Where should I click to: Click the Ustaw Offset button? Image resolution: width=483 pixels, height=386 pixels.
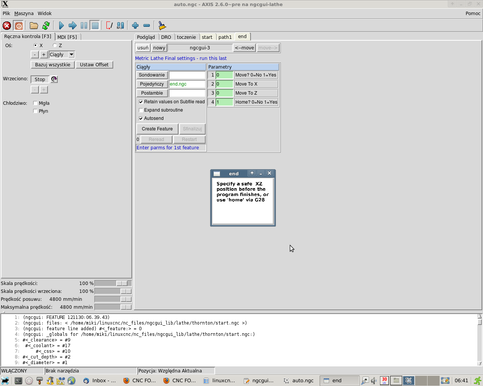[x=94, y=65]
